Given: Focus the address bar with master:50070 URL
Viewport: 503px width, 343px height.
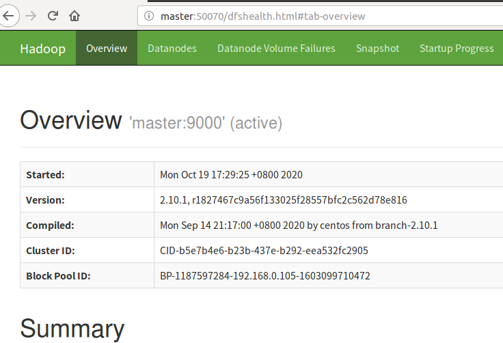Looking at the screenshot, I should coord(320,16).
